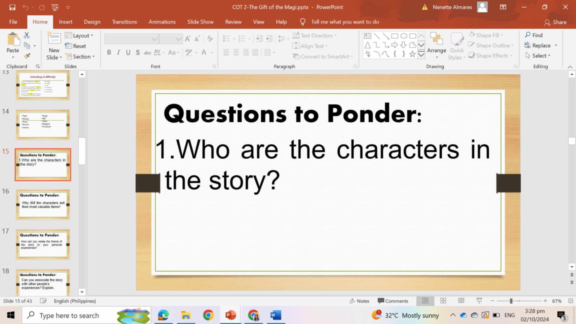Switch to the Design tab
The height and width of the screenshot is (324, 576).
(92, 22)
